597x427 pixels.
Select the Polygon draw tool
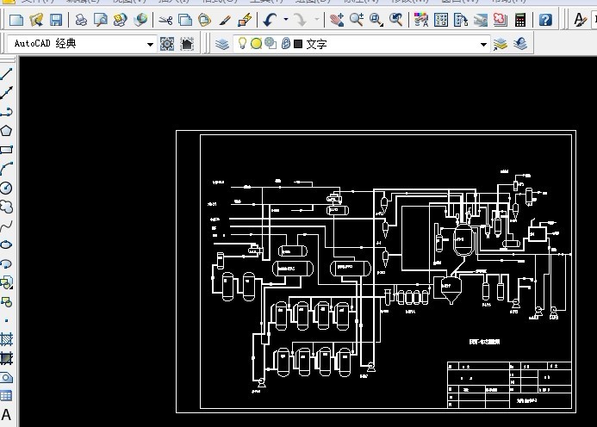pos(6,131)
